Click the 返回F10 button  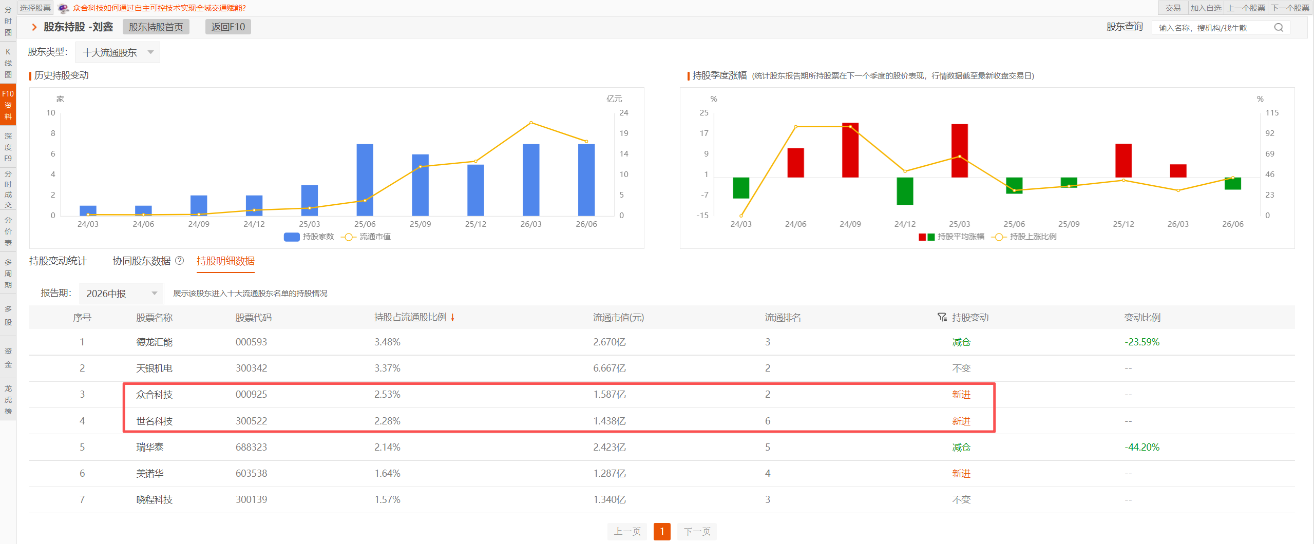point(228,27)
